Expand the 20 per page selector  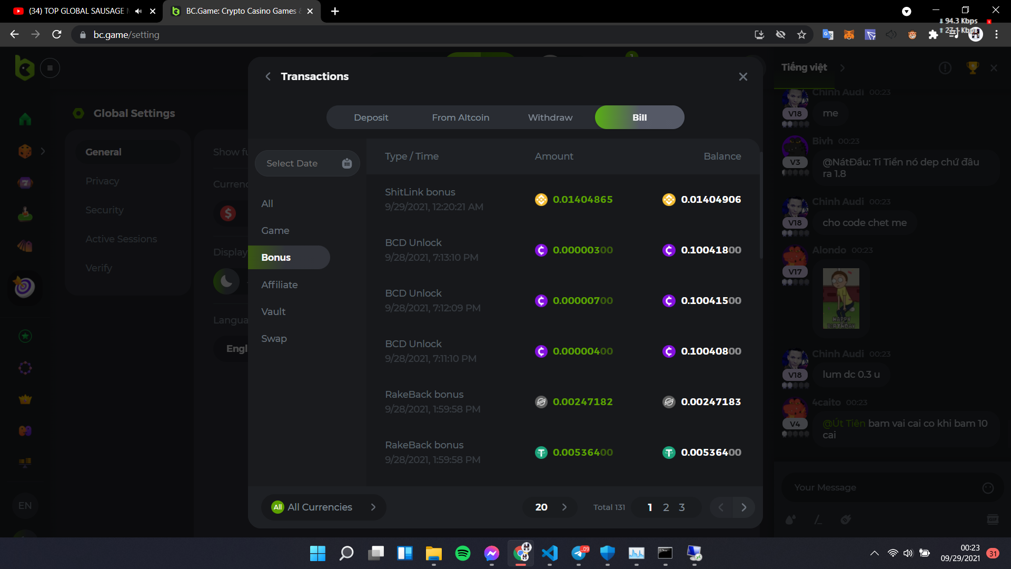(x=550, y=507)
